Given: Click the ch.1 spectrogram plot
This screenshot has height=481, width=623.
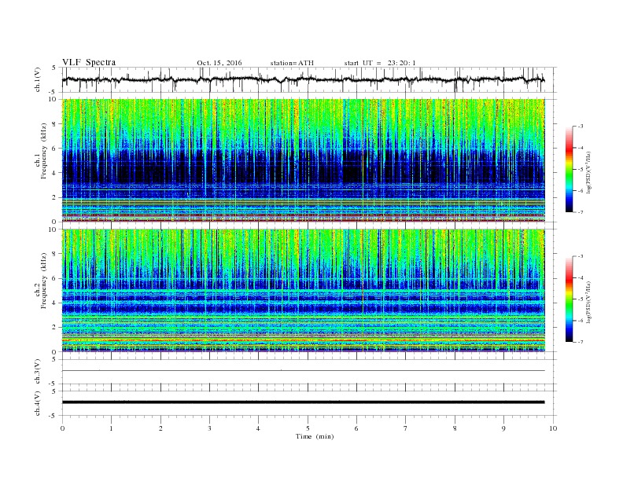Looking at the screenshot, I should [x=304, y=160].
